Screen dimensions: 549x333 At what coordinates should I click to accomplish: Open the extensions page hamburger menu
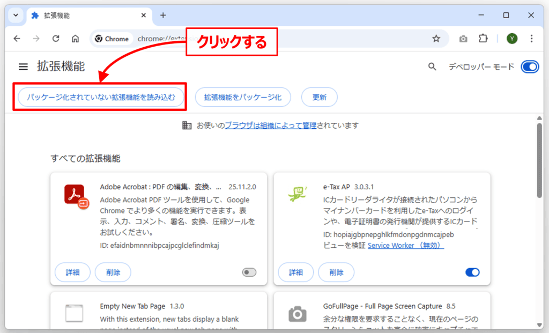pos(23,66)
